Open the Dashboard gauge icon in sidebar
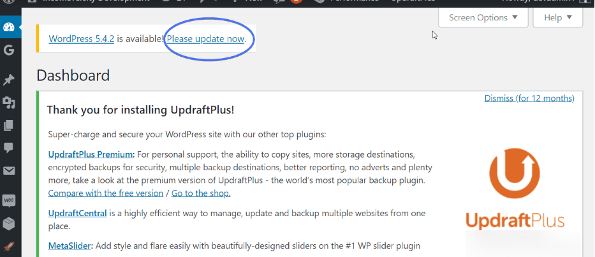Image resolution: width=595 pixels, height=257 pixels. point(9,27)
